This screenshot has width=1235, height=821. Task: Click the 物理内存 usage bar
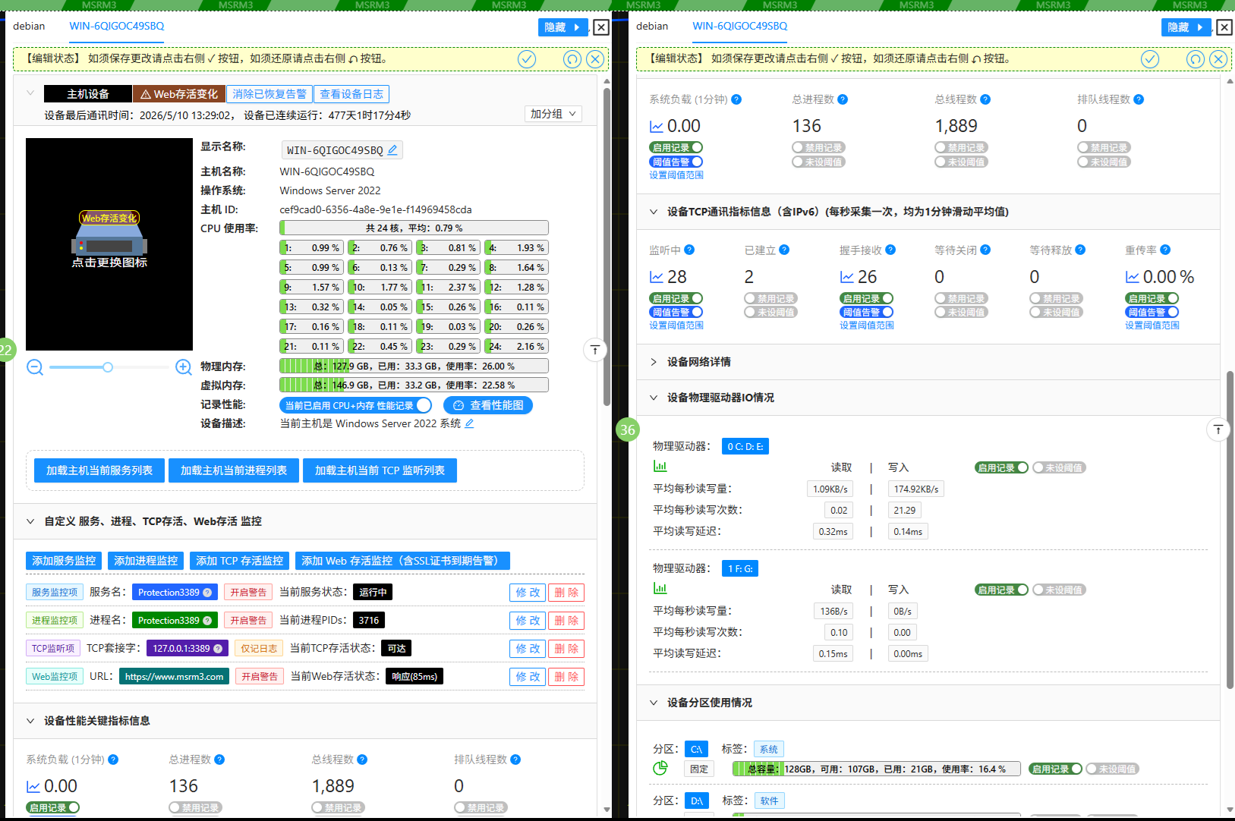click(x=414, y=366)
